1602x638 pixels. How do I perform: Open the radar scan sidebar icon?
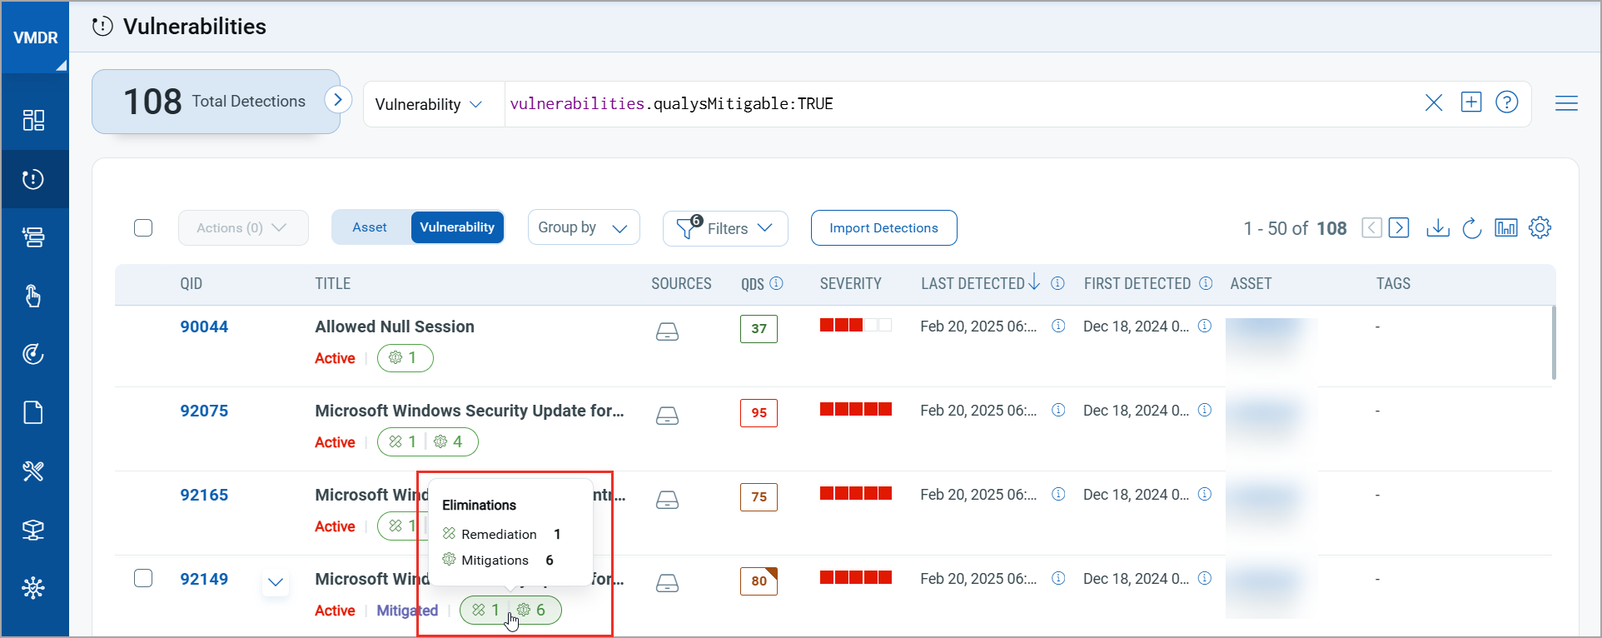point(33,354)
